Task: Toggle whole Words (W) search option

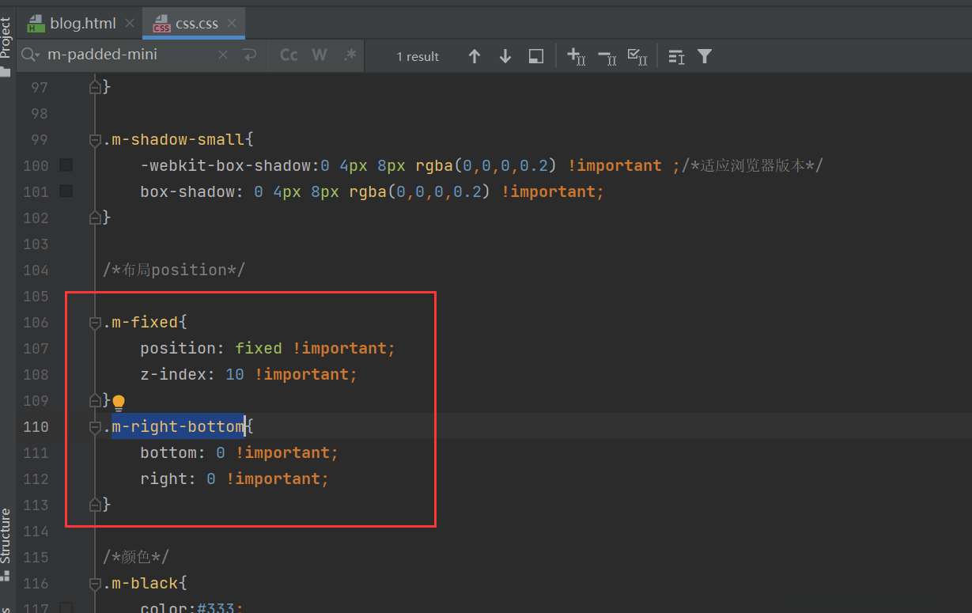Action: click(320, 55)
